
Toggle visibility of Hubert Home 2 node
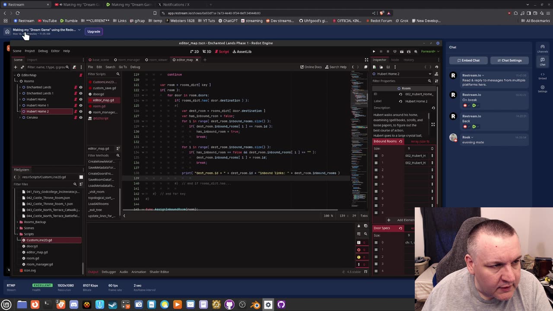point(80,111)
